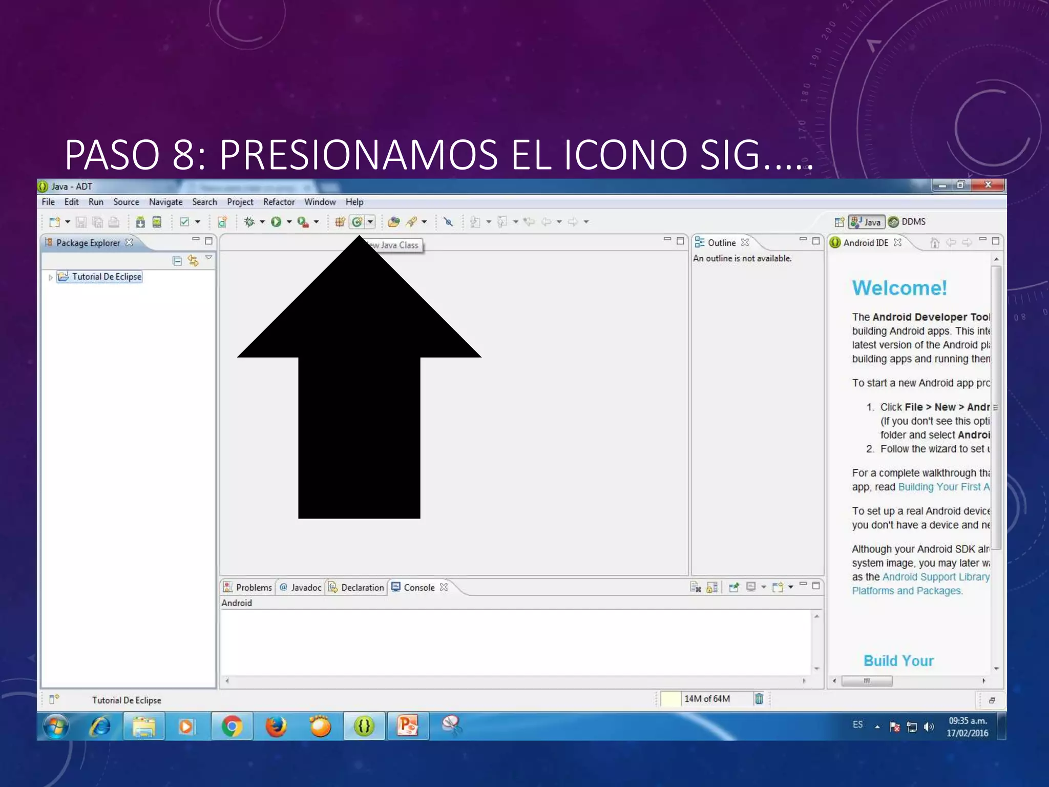The width and height of the screenshot is (1049, 787).
Task: Click the Windows Start button
Action: [x=56, y=726]
